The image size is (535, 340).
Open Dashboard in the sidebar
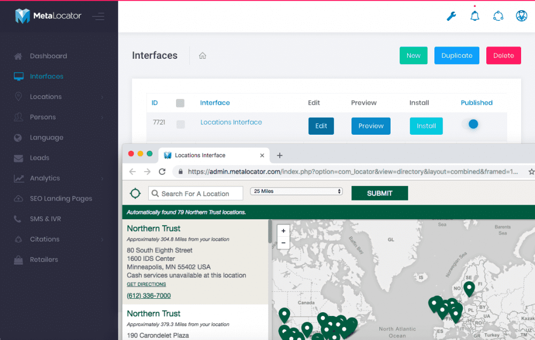[x=49, y=56]
